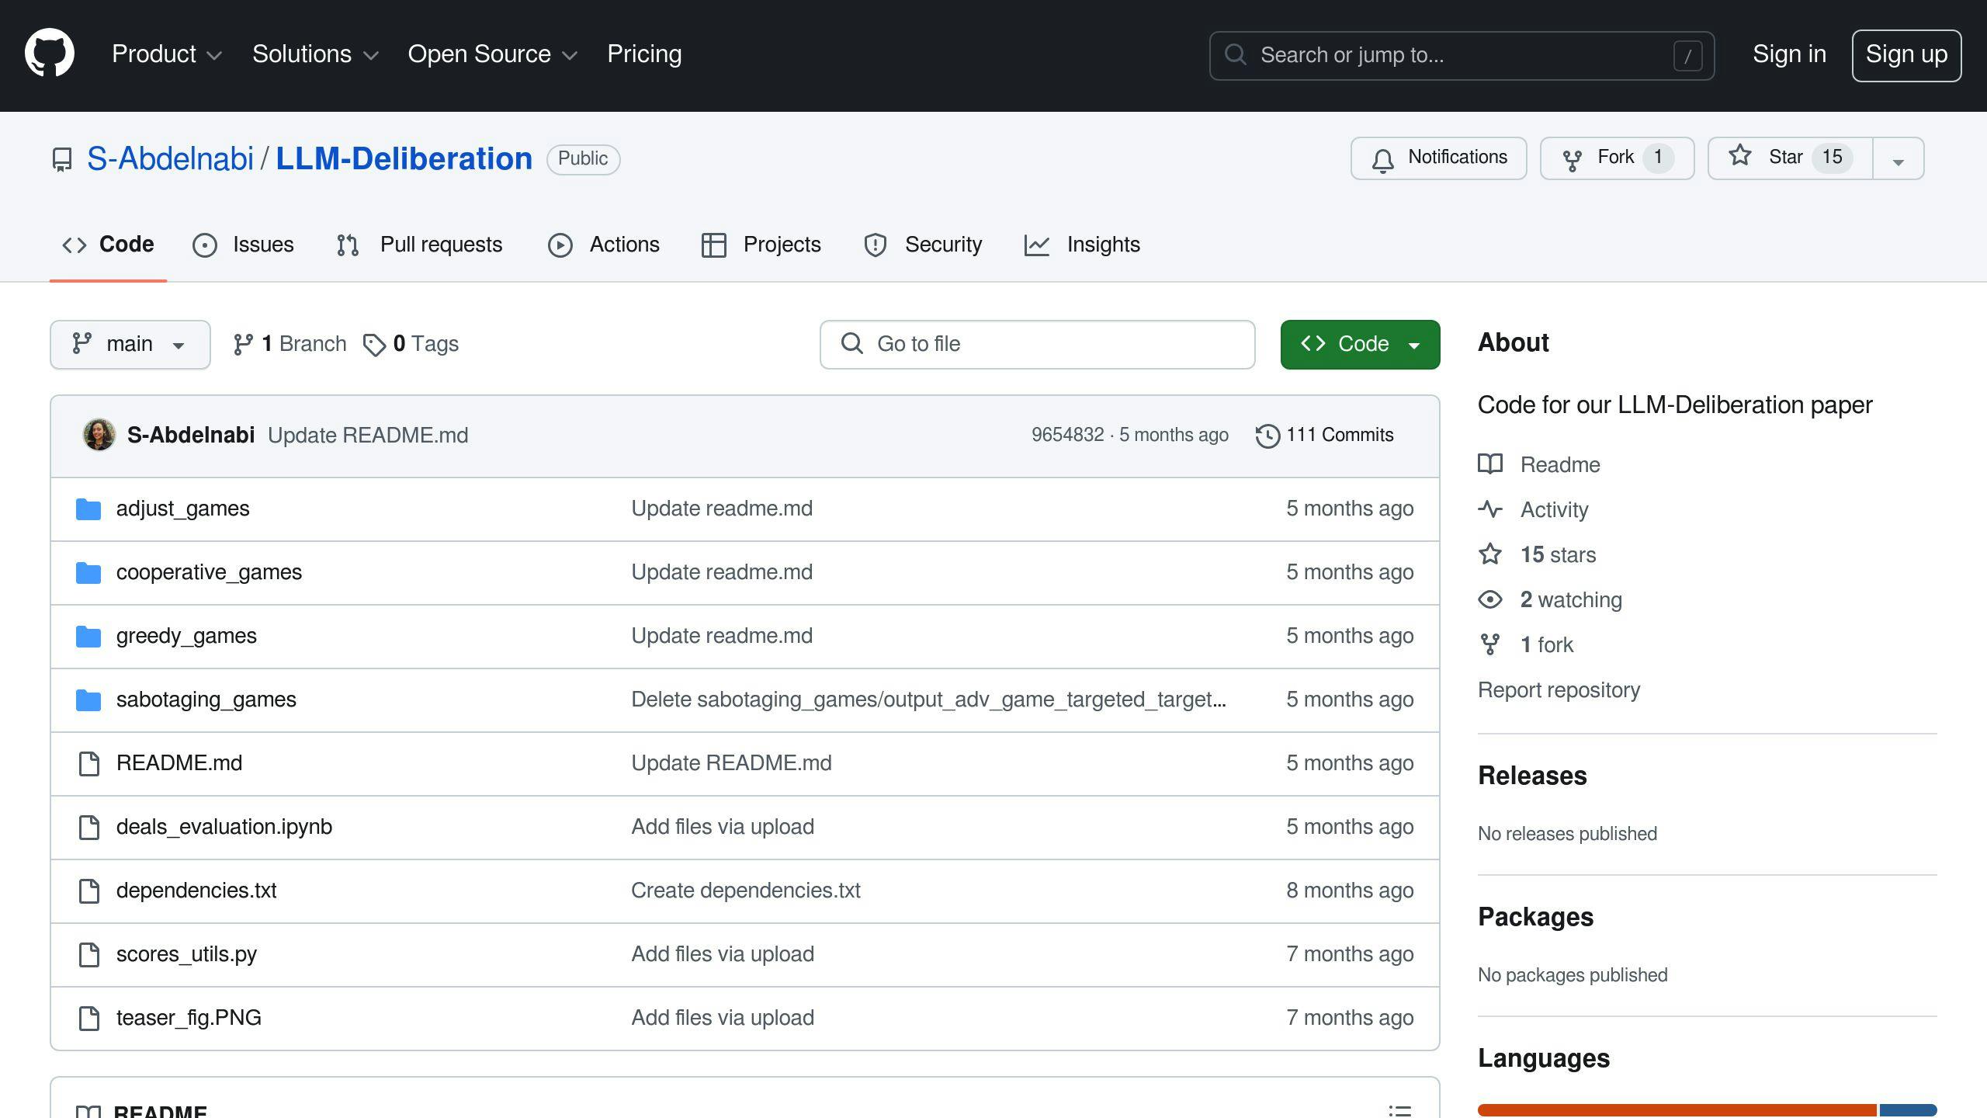The height and width of the screenshot is (1118, 1987).
Task: Click the dependencies.txt file icon
Action: coord(89,891)
